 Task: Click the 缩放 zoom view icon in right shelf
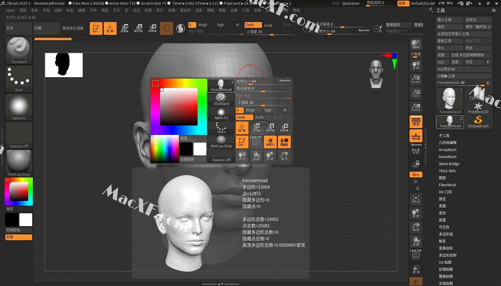[x=416, y=227]
